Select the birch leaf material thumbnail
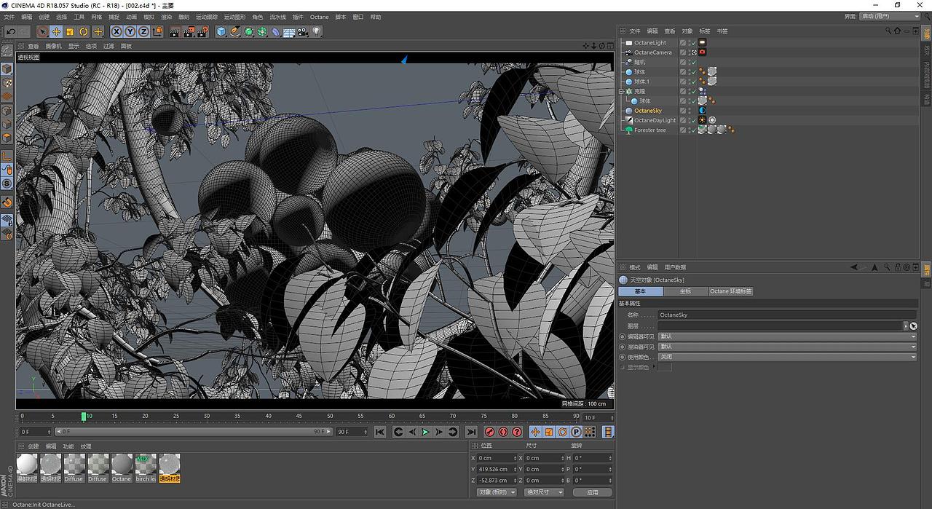 pos(145,466)
